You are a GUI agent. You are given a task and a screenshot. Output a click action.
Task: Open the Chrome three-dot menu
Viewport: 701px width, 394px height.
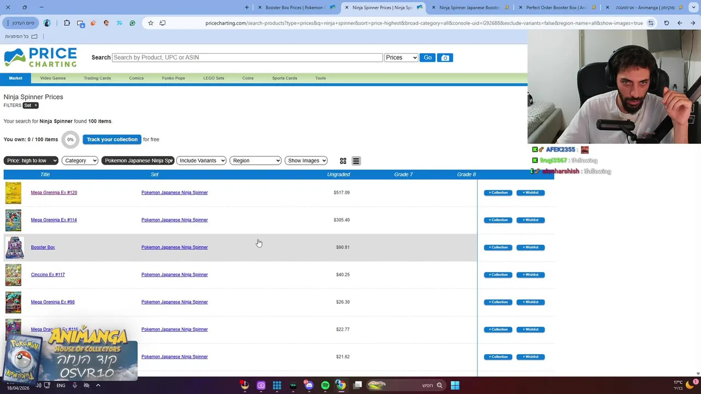click(x=8, y=23)
